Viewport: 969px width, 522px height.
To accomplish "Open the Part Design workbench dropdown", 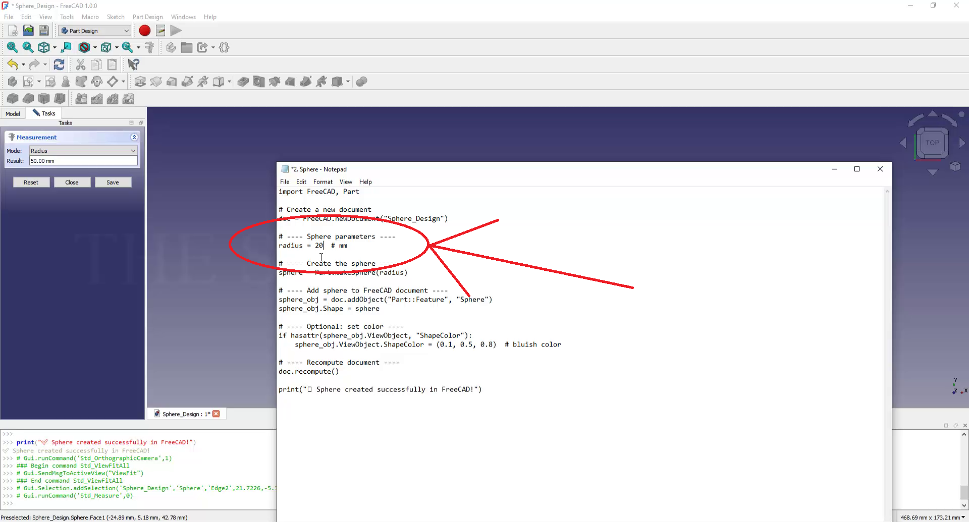I will [x=94, y=31].
